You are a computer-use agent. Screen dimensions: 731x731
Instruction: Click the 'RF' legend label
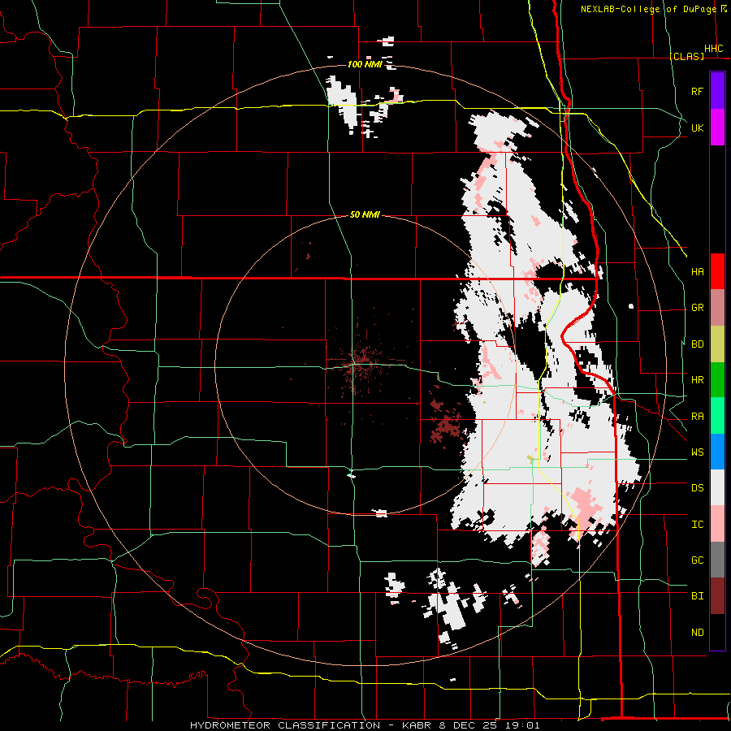click(x=697, y=91)
